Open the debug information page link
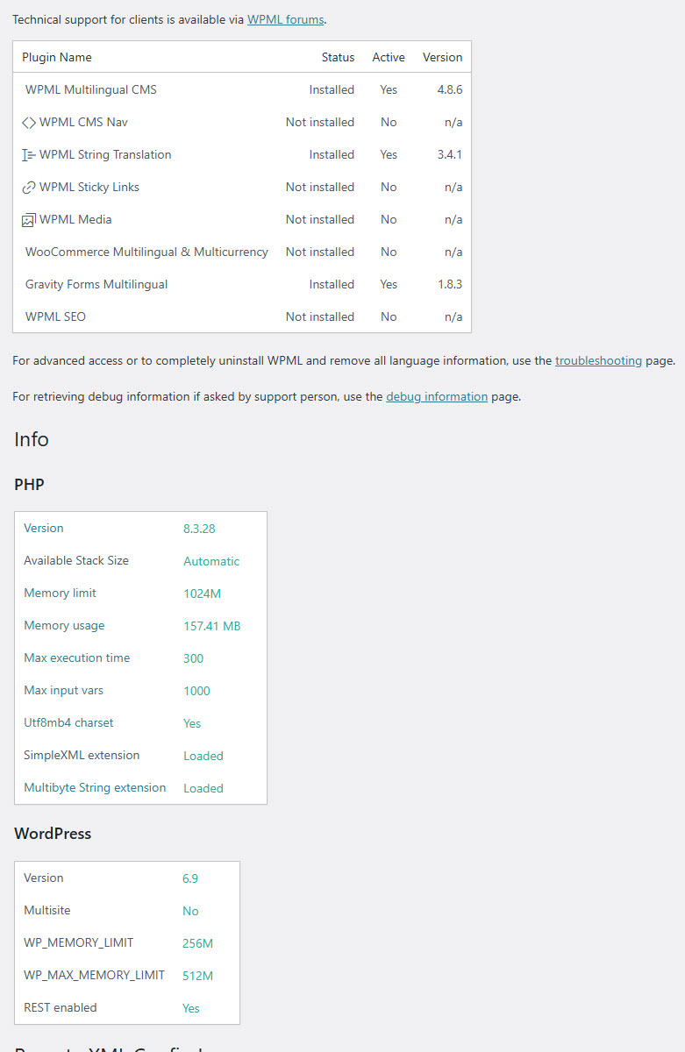This screenshot has width=685, height=1052. point(437,396)
